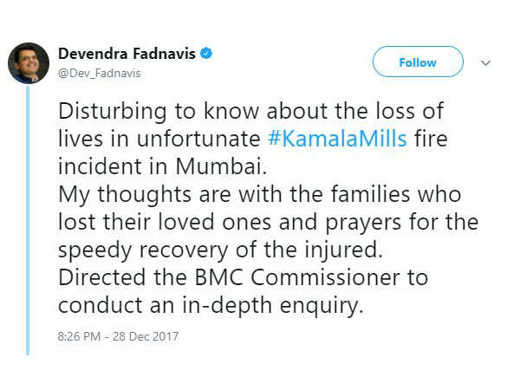Image resolution: width=520 pixels, height=390 pixels.
Task: Click the text 'conduct an in-depth enquiry.'
Action: tap(211, 305)
